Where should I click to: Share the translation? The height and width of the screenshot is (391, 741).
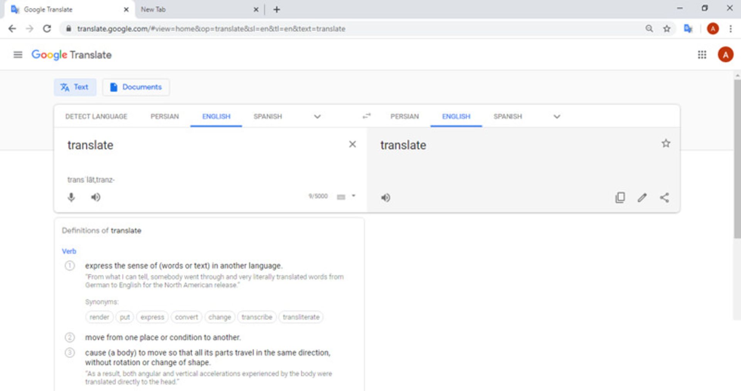tap(665, 198)
